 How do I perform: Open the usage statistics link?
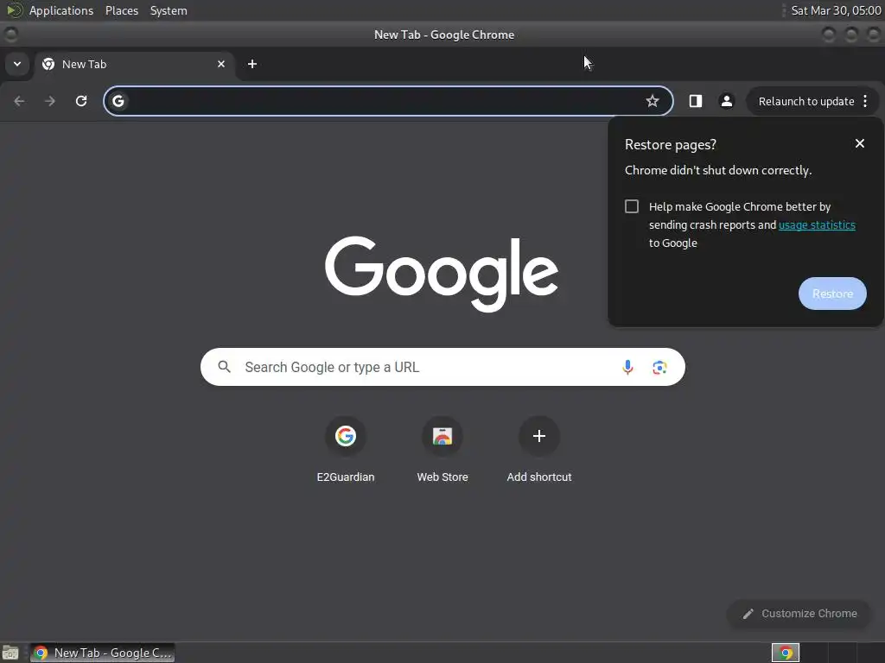click(x=817, y=225)
